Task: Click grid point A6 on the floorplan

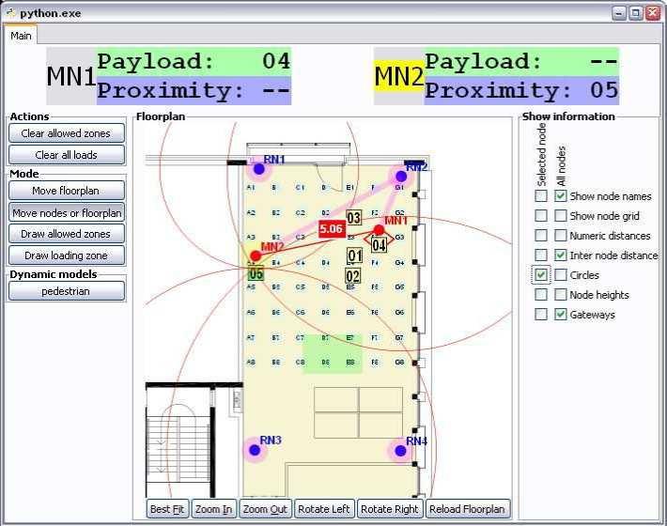Action: tap(252, 312)
